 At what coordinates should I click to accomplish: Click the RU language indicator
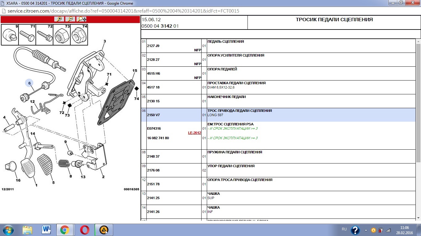[344, 229]
